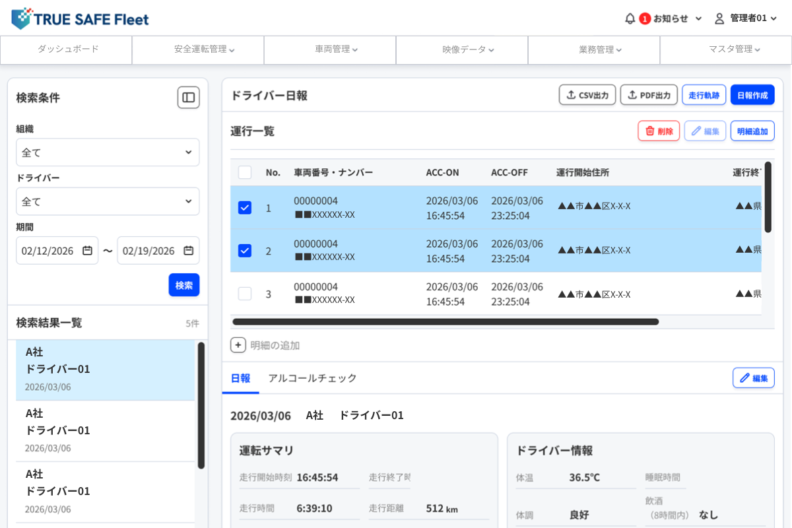
Task: Click the search results vertical scrollbar
Action: click(201, 405)
